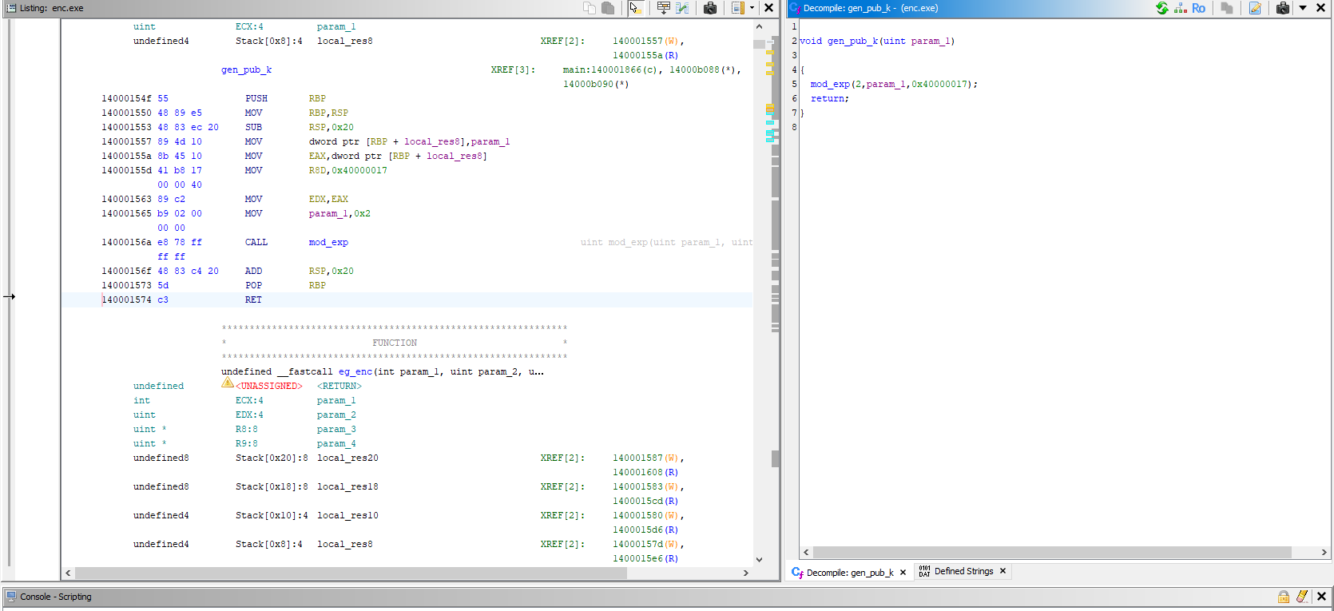Open the Decompile panel menu dropdown arrow
1334x611 pixels.
tap(1302, 8)
